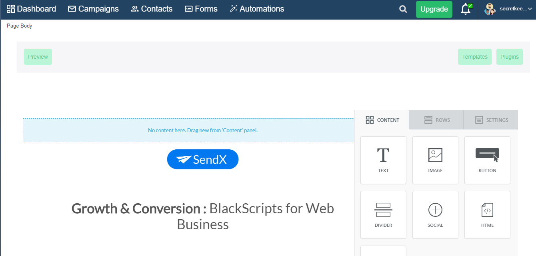The image size is (536, 256).
Task: Switch to the Content tab
Action: [382, 120]
